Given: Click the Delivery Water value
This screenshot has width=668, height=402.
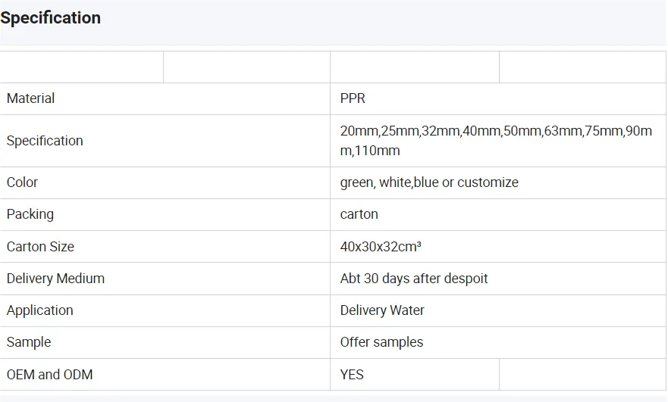Looking at the screenshot, I should [x=382, y=310].
